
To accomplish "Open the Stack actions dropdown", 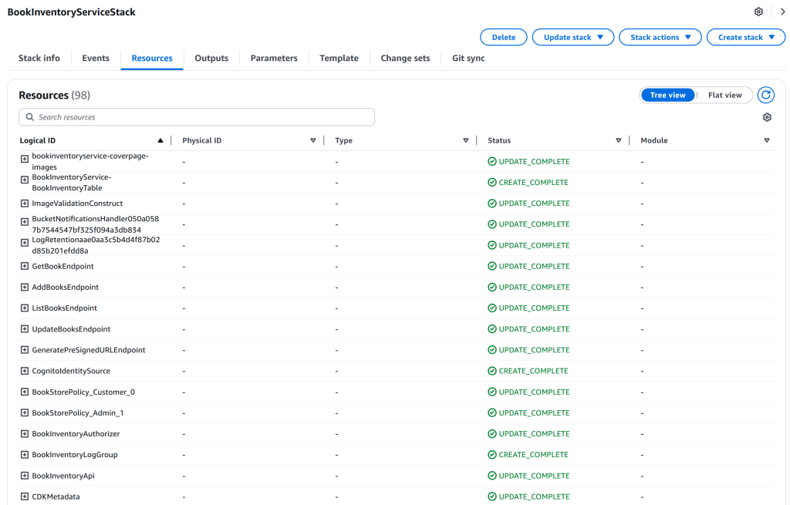I will point(660,36).
